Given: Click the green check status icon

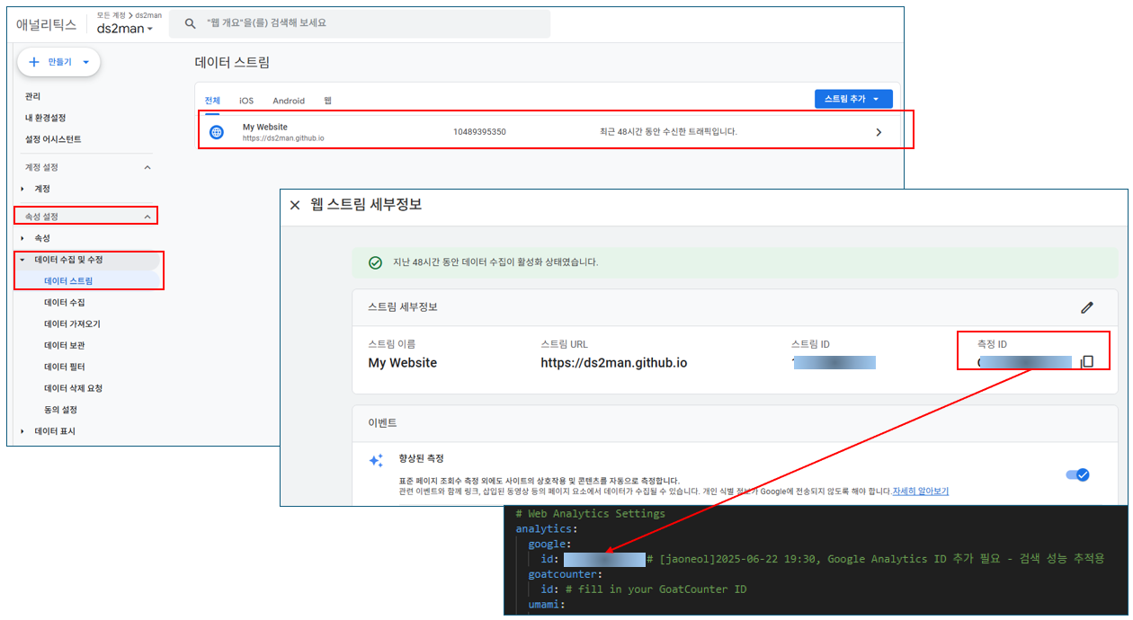Looking at the screenshot, I should [x=375, y=262].
